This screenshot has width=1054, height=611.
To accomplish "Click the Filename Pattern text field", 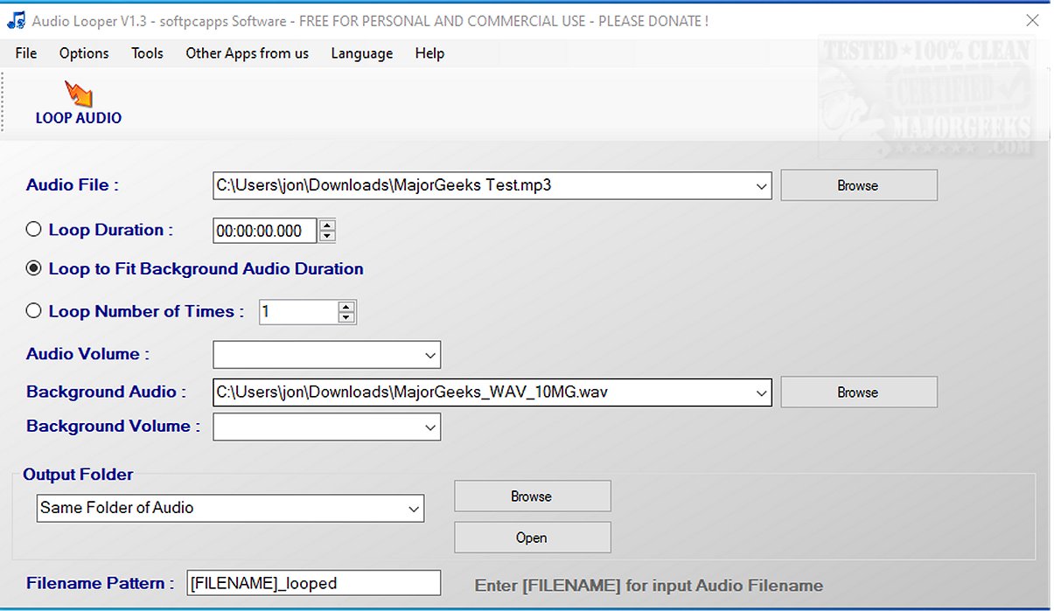I will pos(313,583).
